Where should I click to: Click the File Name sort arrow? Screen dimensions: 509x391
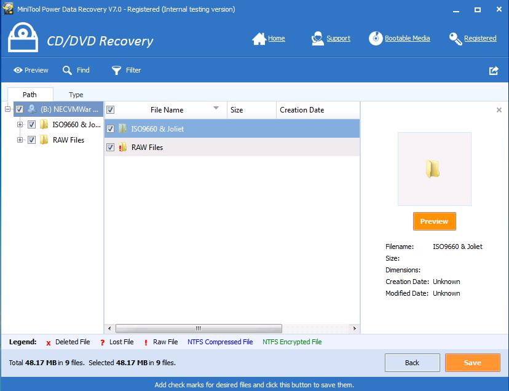216,108
